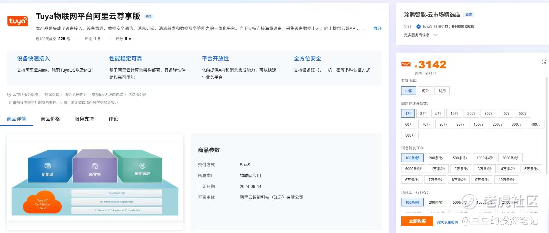Select 100条/秒 under 消息上下行TPS
Viewport: 549px width, 233px height.
point(412,202)
